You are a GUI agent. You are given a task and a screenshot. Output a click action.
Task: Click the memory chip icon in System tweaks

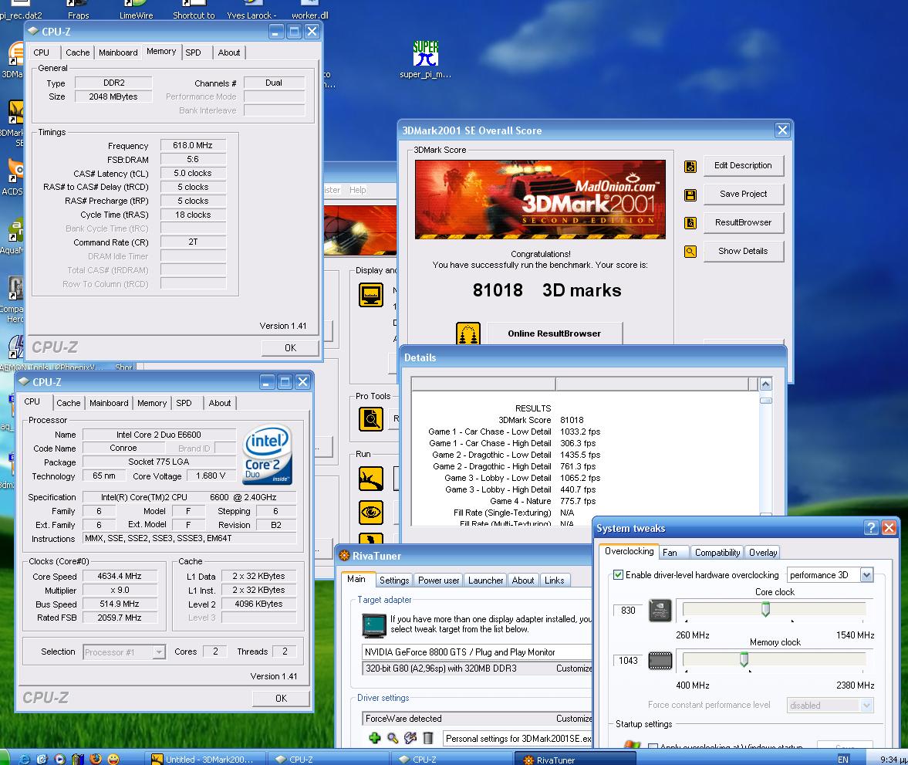click(660, 661)
